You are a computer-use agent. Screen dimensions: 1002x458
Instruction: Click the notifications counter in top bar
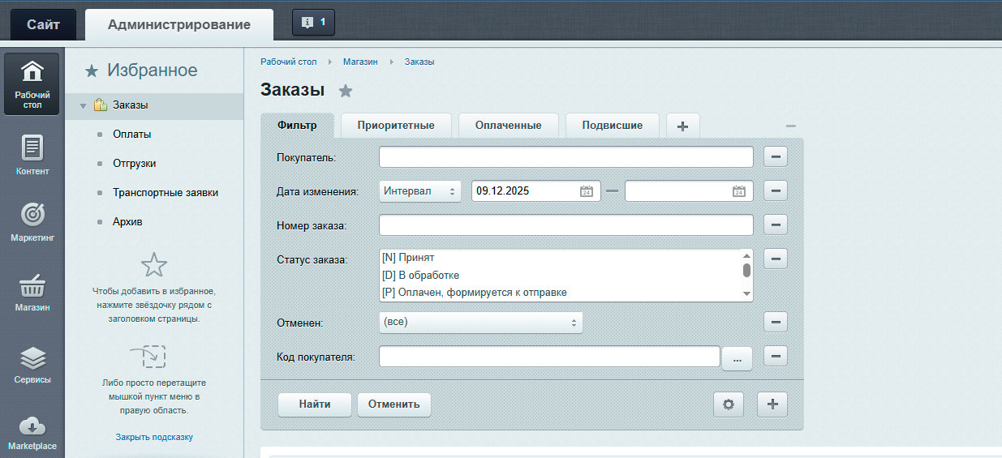(313, 23)
